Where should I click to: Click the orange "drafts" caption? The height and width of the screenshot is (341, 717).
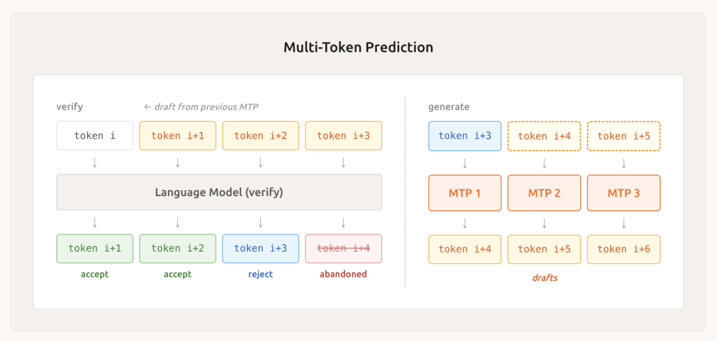(x=544, y=278)
